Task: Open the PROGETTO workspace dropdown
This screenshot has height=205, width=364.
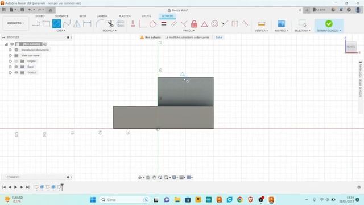Action: [x=15, y=23]
